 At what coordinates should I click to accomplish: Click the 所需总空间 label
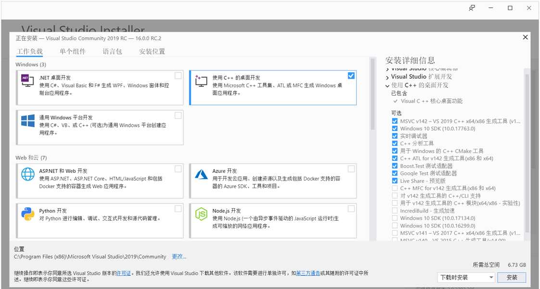click(486, 265)
